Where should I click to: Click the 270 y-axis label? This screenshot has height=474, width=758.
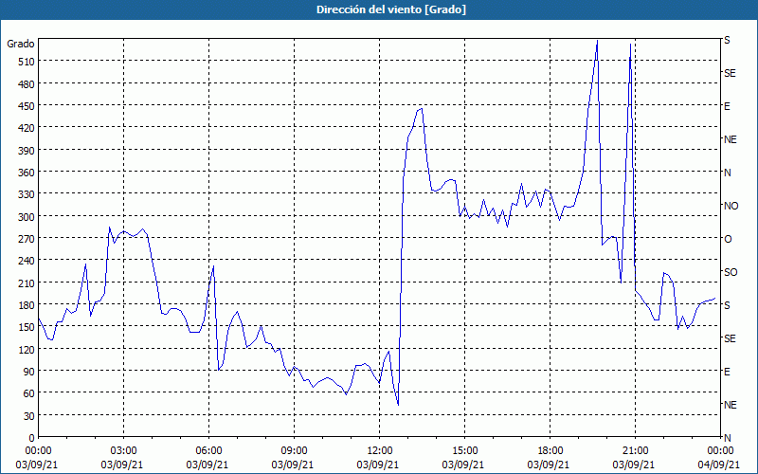(27, 239)
